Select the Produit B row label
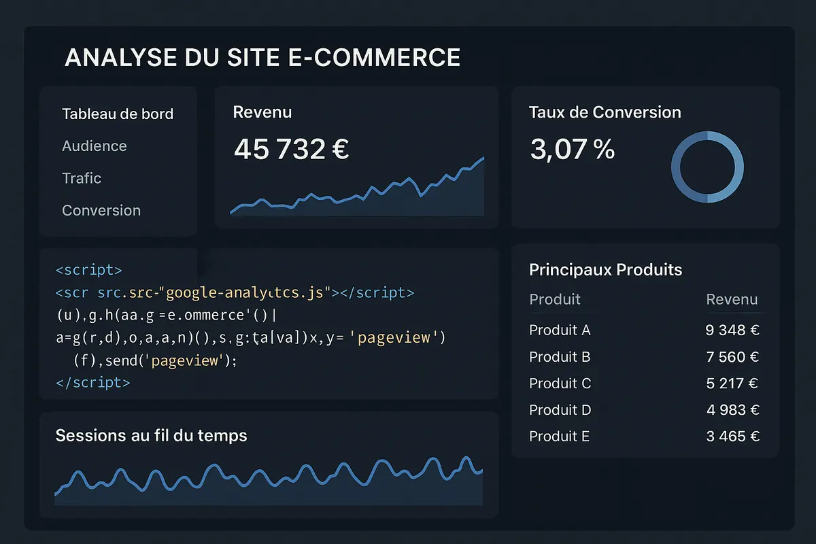 tap(560, 357)
